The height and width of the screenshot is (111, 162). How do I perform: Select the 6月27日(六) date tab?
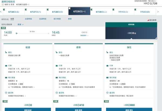(x=35, y=12)
